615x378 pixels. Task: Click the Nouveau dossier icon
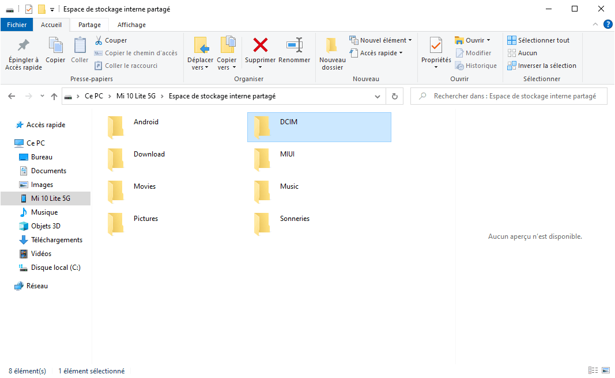point(331,45)
